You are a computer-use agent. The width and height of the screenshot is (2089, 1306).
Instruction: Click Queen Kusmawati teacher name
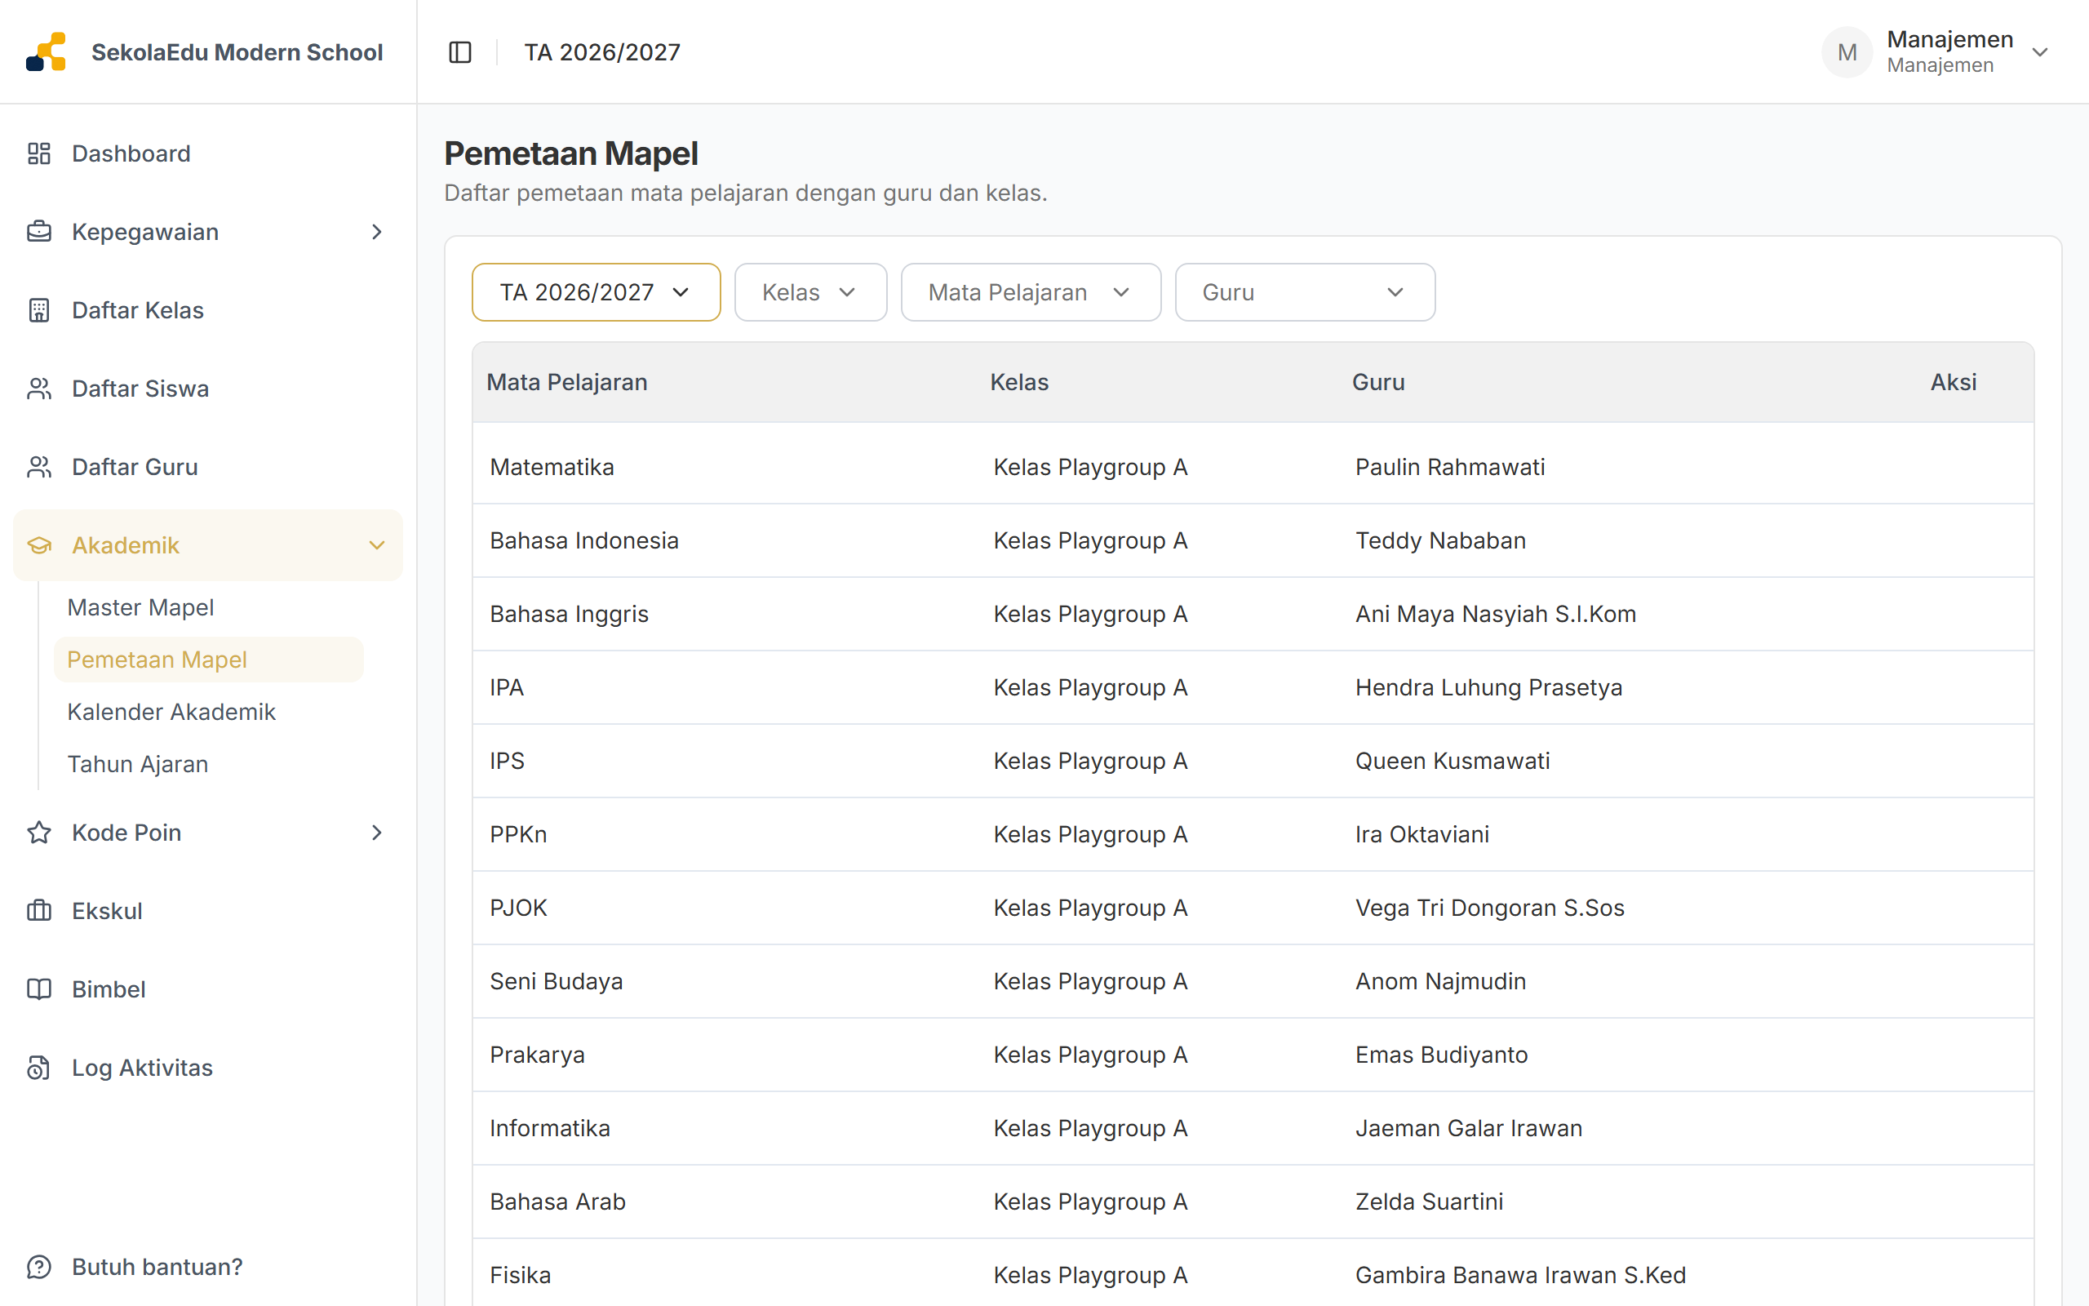[1453, 760]
